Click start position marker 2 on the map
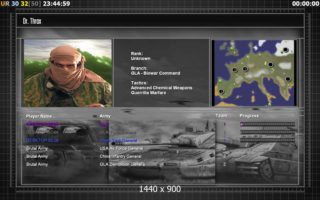Viewport: 320px width, 200px height. 245,69
